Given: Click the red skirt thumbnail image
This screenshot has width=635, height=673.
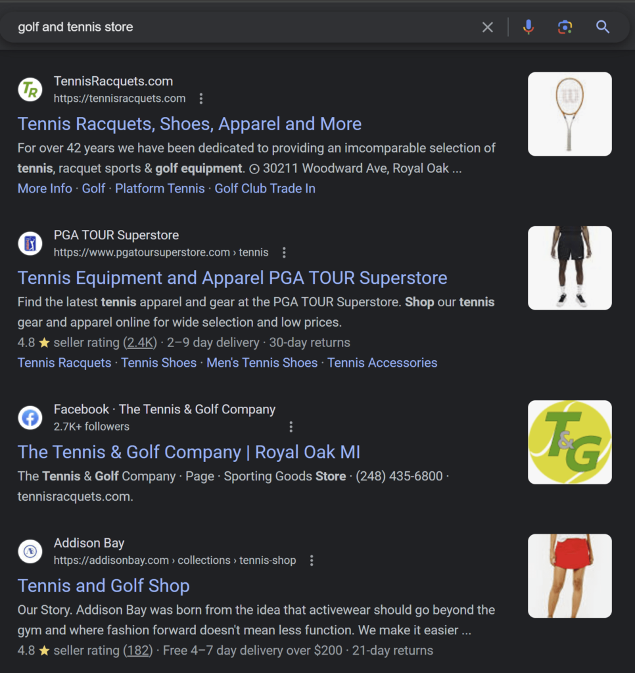Looking at the screenshot, I should click(x=569, y=576).
